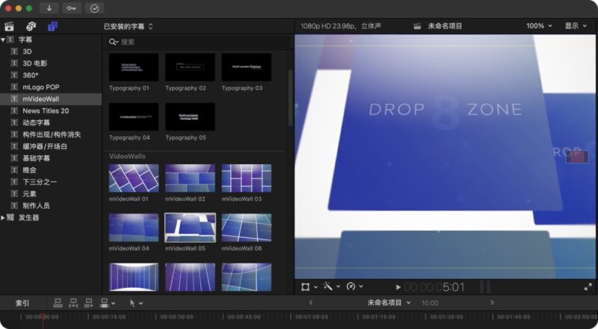
Task: Click the background tasks checkmark button
Action: 95,8
